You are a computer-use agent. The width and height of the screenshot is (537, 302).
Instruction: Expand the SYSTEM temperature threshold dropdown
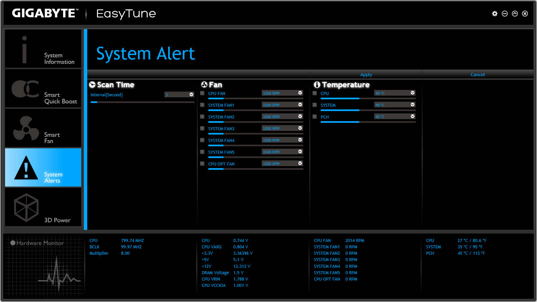pyautogui.click(x=395, y=105)
